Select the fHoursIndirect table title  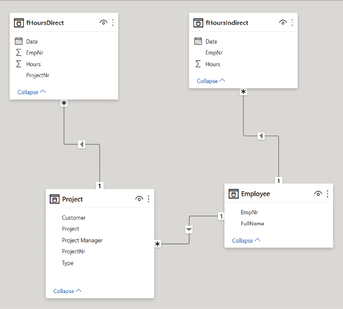pyautogui.click(x=227, y=23)
